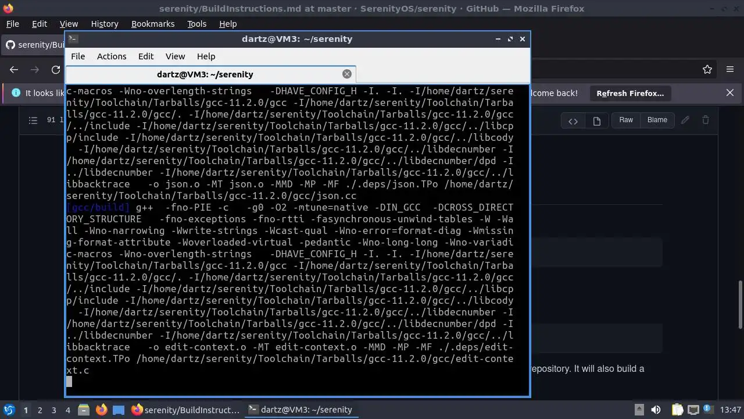This screenshot has width=744, height=419.
Task: Click the terminal window icon in title bar
Action: tap(73, 39)
